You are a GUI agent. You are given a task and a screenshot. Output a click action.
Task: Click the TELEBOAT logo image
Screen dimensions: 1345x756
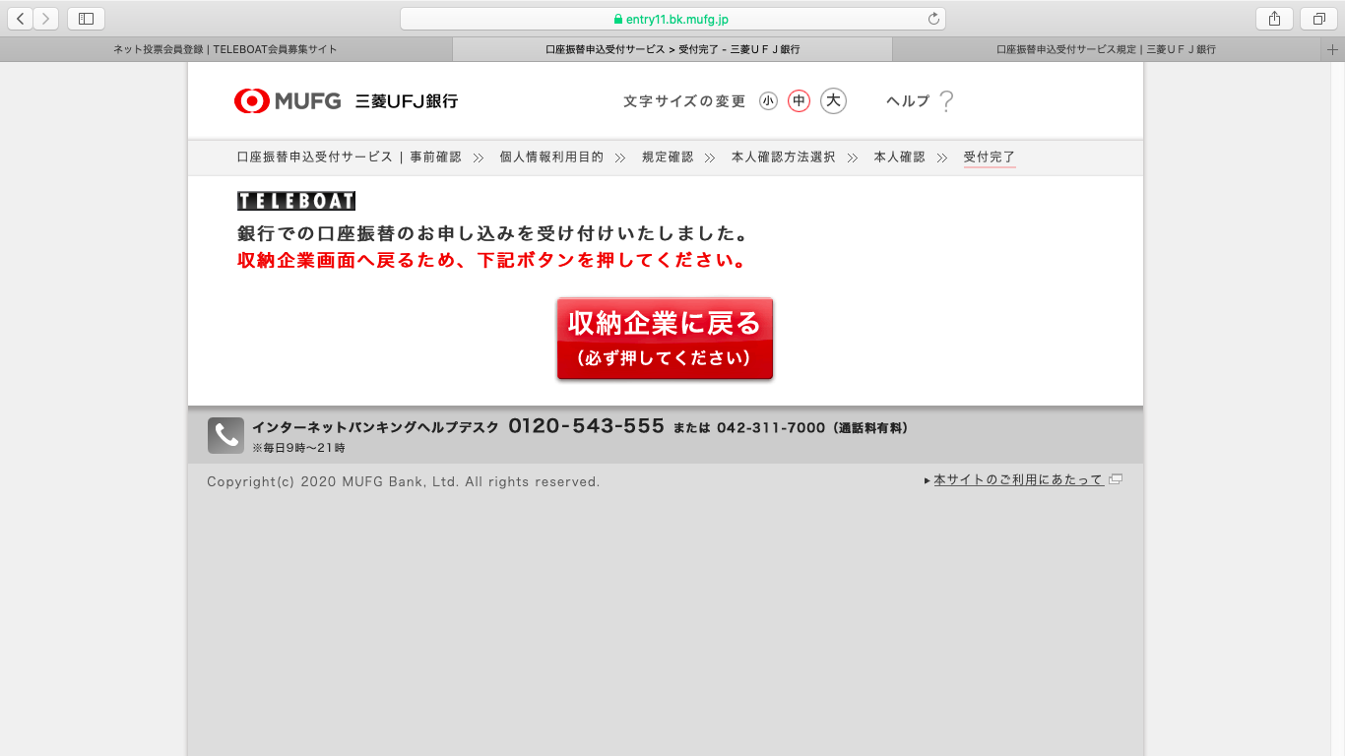(296, 201)
